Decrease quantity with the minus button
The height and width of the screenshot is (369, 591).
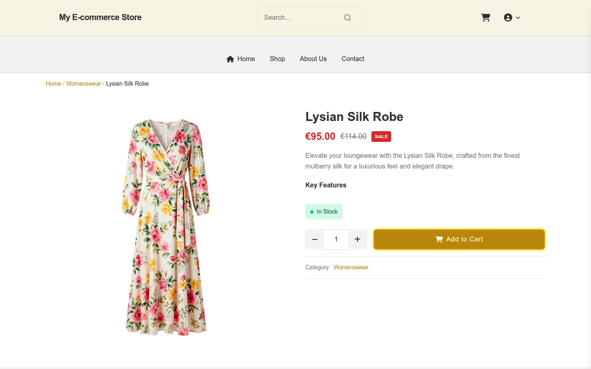(x=315, y=239)
